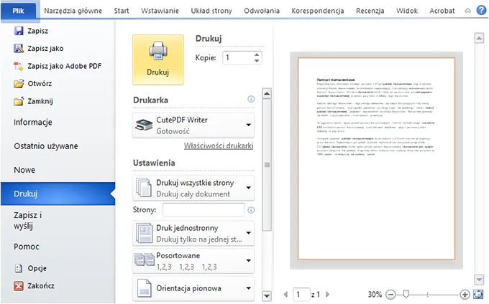
Task: Open the Posortowane collation dropdown
Action: 193,261
